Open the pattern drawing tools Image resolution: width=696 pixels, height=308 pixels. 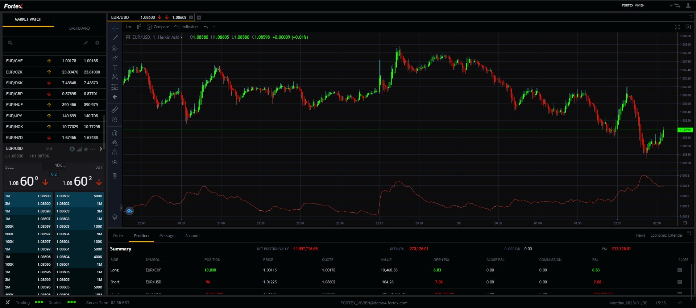115,77
